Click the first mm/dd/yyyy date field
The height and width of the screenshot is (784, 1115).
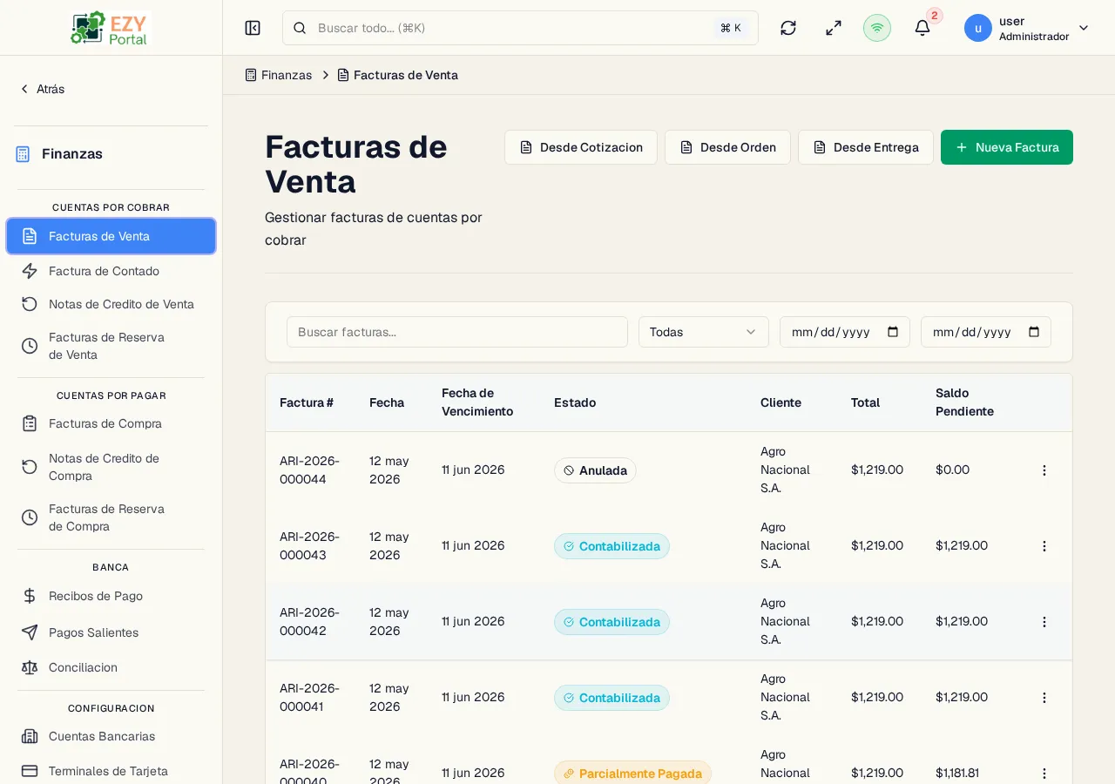point(845,332)
